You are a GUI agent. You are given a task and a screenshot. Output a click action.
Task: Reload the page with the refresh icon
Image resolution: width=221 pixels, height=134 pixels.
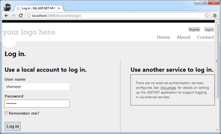click(x=21, y=16)
